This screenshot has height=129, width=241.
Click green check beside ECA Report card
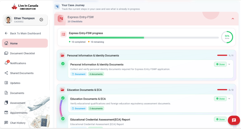tap(63, 118)
